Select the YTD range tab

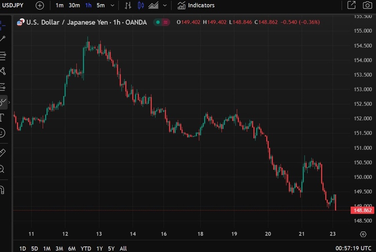[x=86, y=248]
